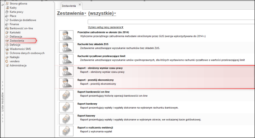The width and height of the screenshot is (255, 138).
Task: Open the Raport o rozliczeniu ewidencji icon
Action: tap(66, 131)
